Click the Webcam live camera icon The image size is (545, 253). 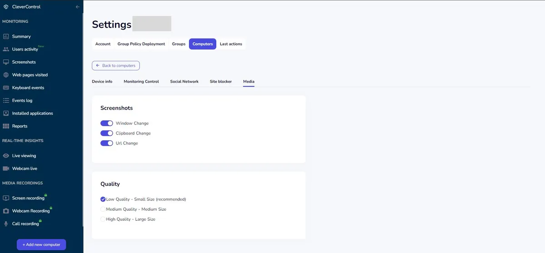pyautogui.click(x=6, y=169)
